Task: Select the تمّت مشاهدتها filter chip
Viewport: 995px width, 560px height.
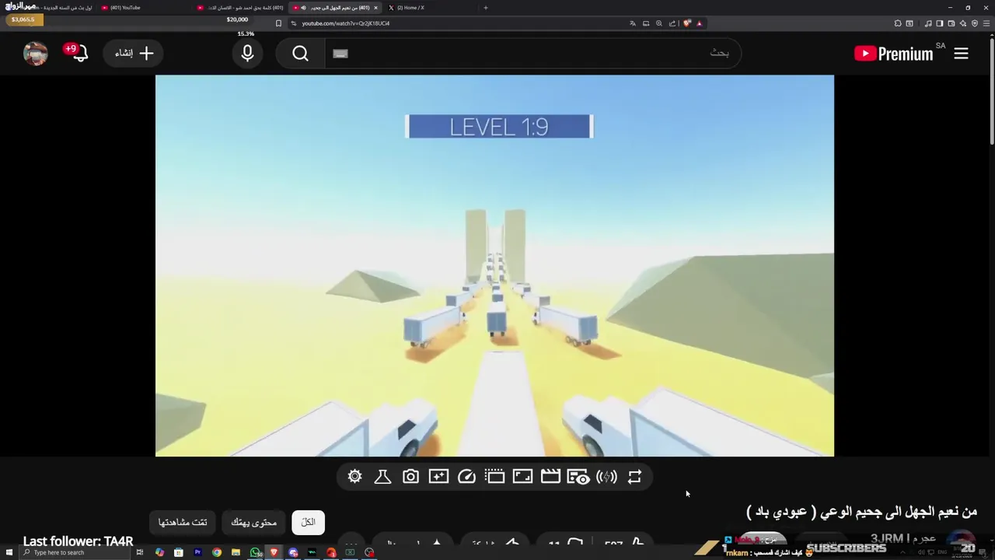Action: 183,522
